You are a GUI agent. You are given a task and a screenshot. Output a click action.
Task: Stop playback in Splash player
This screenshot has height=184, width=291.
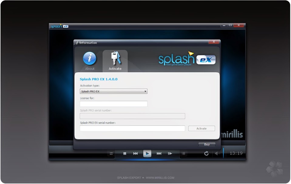tap(125, 154)
